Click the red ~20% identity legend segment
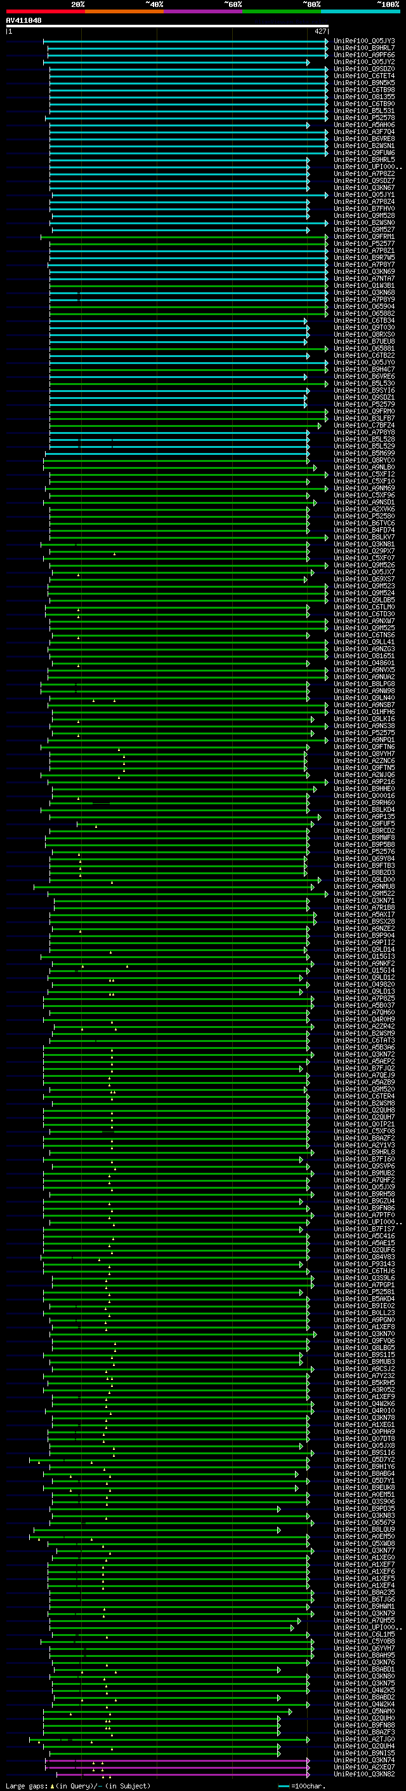Screen dimensions: 406x1791 (x=45, y=11)
